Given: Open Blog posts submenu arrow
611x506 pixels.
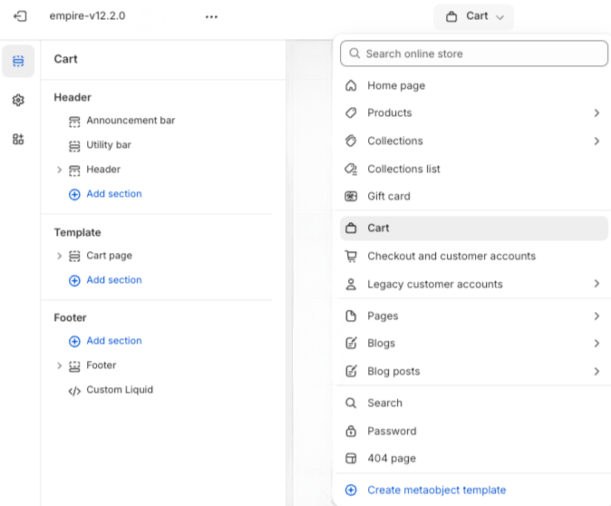Looking at the screenshot, I should coord(596,372).
